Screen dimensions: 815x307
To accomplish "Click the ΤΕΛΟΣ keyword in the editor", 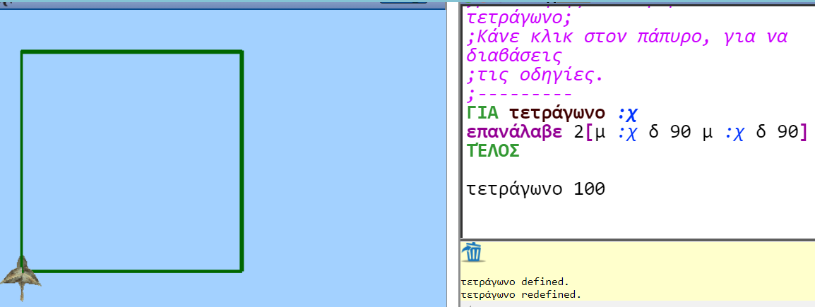I will point(493,150).
